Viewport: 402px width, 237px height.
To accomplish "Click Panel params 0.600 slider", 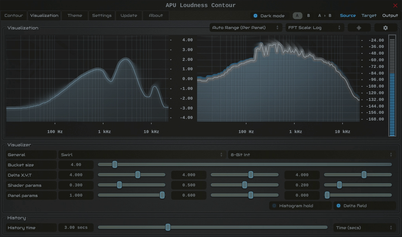I will (244, 195).
